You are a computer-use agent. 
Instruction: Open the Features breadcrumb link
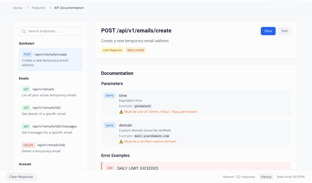(38, 8)
